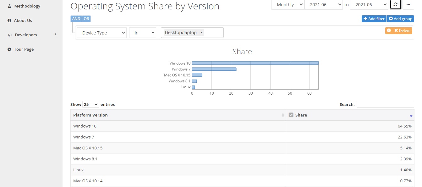Image resolution: width=422 pixels, height=187 pixels.
Task: Click the refresh icon button
Action: point(395,5)
